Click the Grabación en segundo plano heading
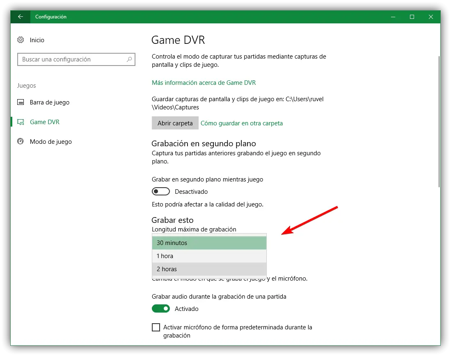The width and height of the screenshot is (451, 356). pos(204,143)
